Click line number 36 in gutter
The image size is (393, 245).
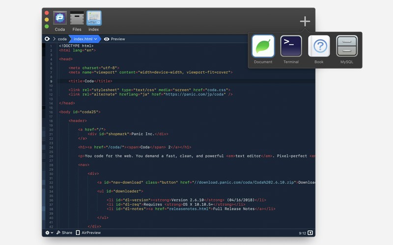coord(51,200)
